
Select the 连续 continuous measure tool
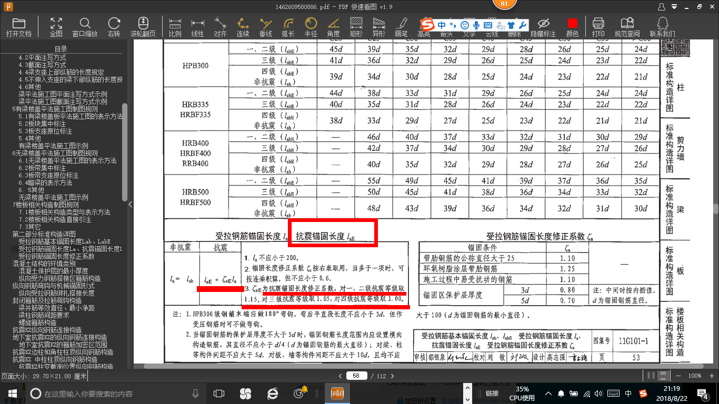point(243,27)
